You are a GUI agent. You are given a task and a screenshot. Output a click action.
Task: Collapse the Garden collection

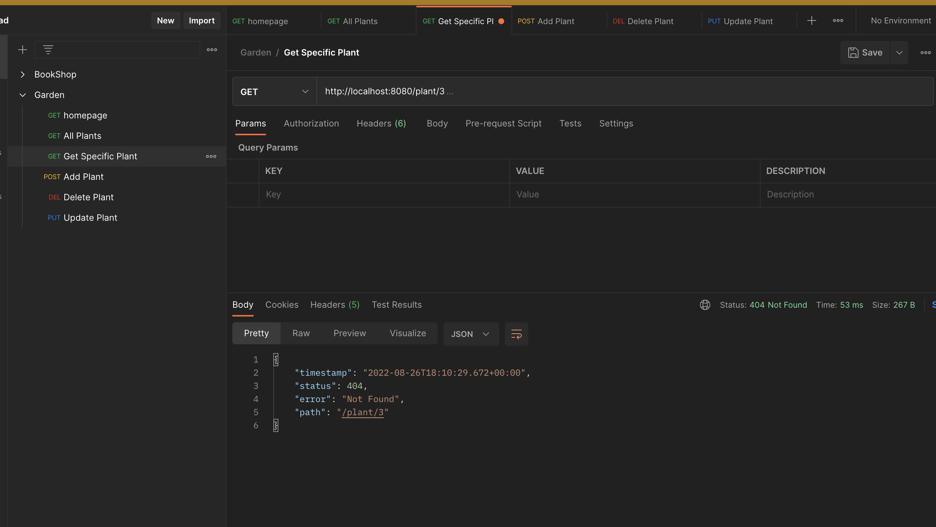pyautogui.click(x=23, y=95)
